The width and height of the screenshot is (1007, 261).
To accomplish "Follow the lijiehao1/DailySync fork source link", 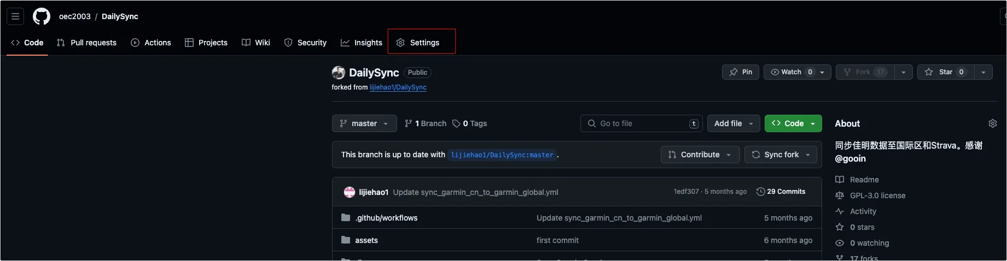I will [x=398, y=87].
